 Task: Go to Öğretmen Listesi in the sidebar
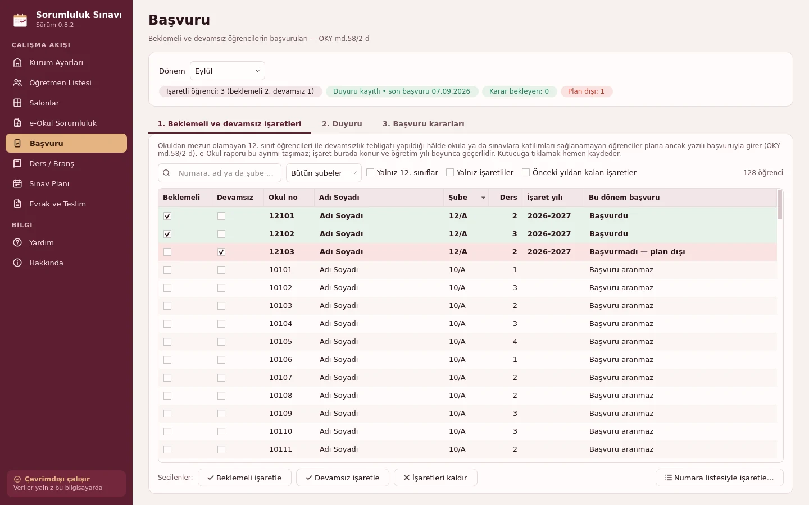click(x=66, y=82)
